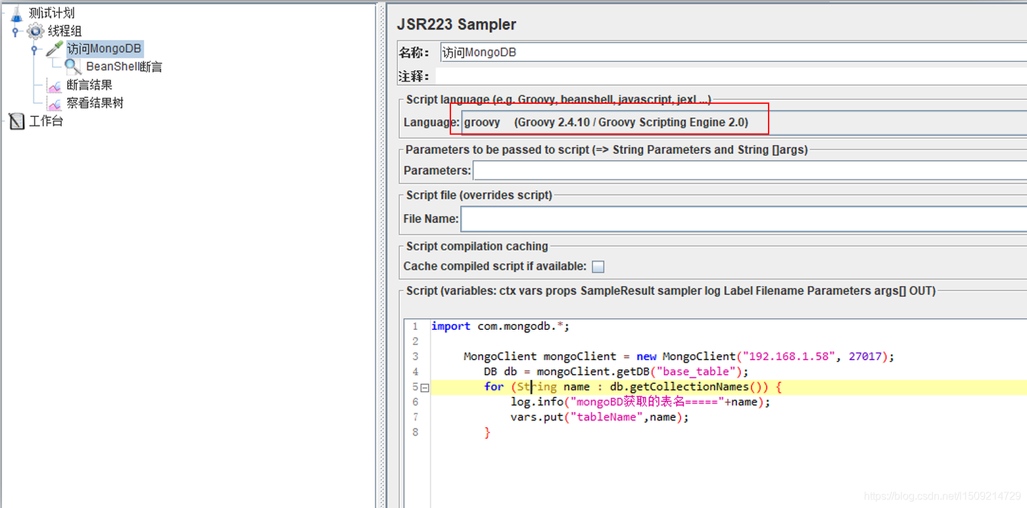Select 断言结果 tree node

pyautogui.click(x=89, y=85)
